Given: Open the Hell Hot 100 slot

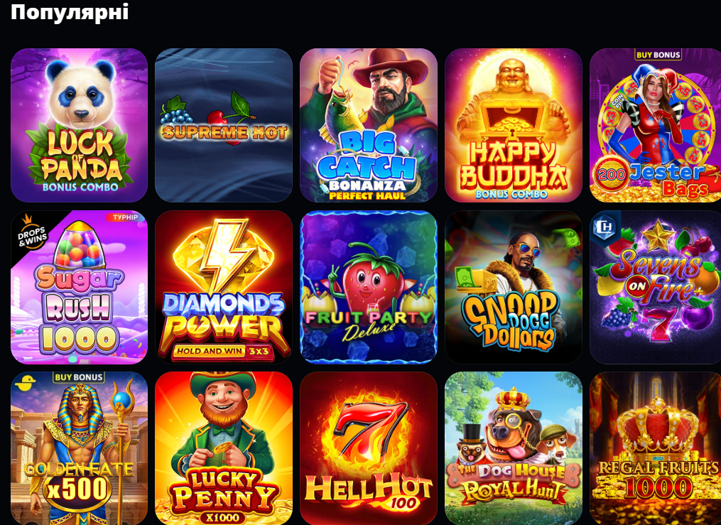Looking at the screenshot, I should click(369, 448).
